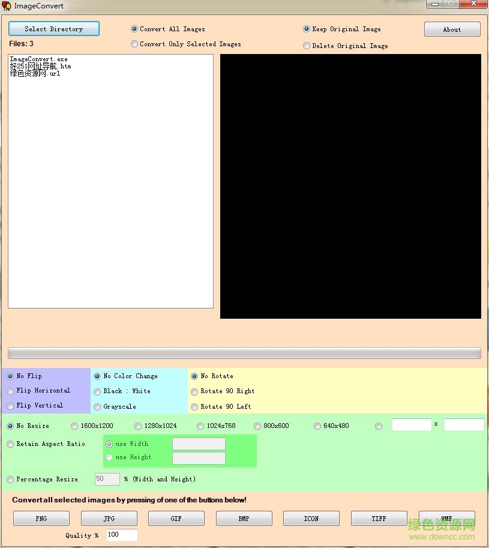Image resolution: width=489 pixels, height=548 pixels.
Task: Click the Select Directory button
Action: point(53,28)
